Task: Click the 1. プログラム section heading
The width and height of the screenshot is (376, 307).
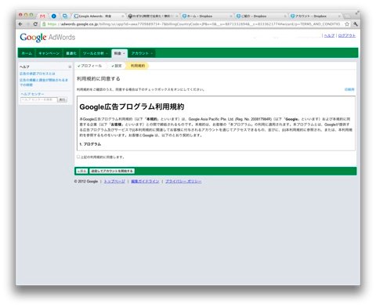Action: (90, 144)
